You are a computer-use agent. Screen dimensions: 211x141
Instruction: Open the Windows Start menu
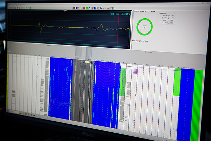click(8, 111)
